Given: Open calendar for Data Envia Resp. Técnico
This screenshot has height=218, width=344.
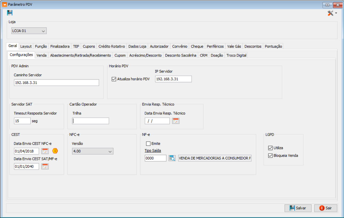Looking at the screenshot, I should tap(176, 121).
